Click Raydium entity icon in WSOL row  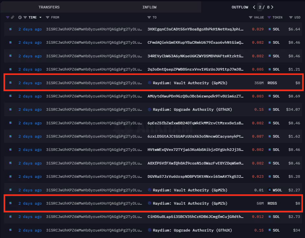click(149, 190)
